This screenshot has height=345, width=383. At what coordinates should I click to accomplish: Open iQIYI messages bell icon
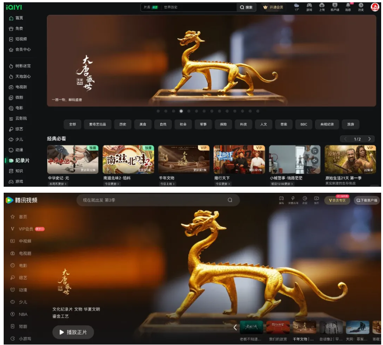pyautogui.click(x=348, y=7)
